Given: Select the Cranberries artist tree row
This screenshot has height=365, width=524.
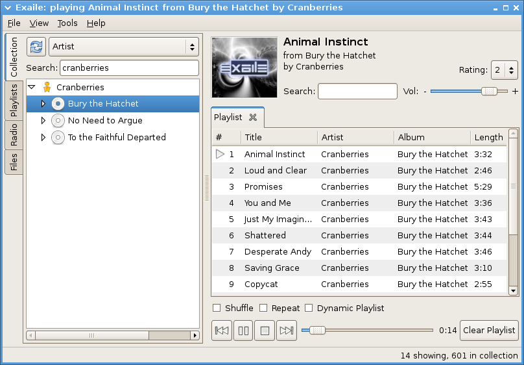Looking at the screenshot, I should [x=113, y=87].
